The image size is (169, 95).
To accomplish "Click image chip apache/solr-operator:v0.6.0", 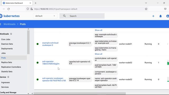I will tap(80, 63).
